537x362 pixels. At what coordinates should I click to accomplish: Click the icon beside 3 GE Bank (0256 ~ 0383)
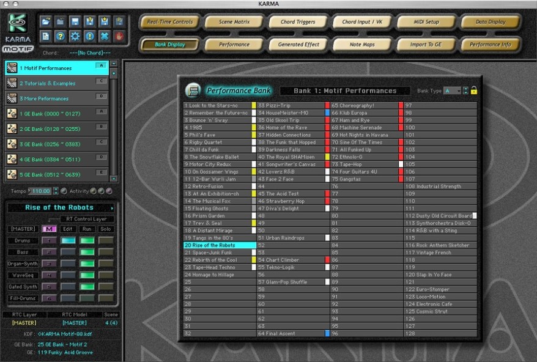pos(12,144)
